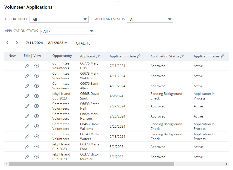Viewport: 233px width, 170px height.
Task: View the C6678 Mark Walden application
Action: coord(37,76)
